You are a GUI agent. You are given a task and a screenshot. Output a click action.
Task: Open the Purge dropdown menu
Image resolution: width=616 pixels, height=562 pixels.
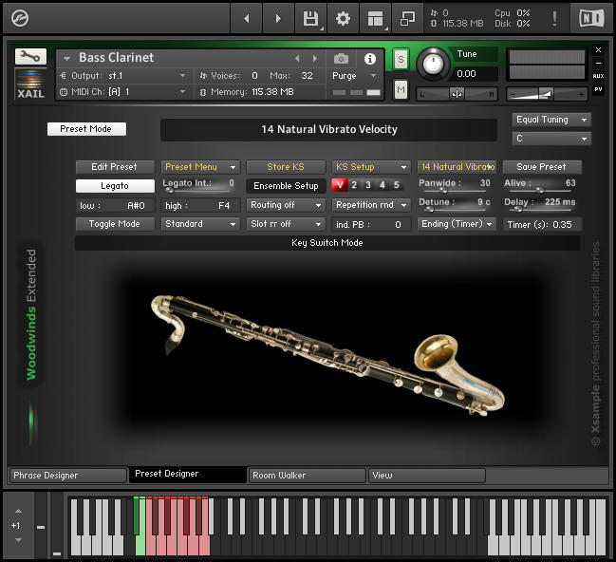355,75
